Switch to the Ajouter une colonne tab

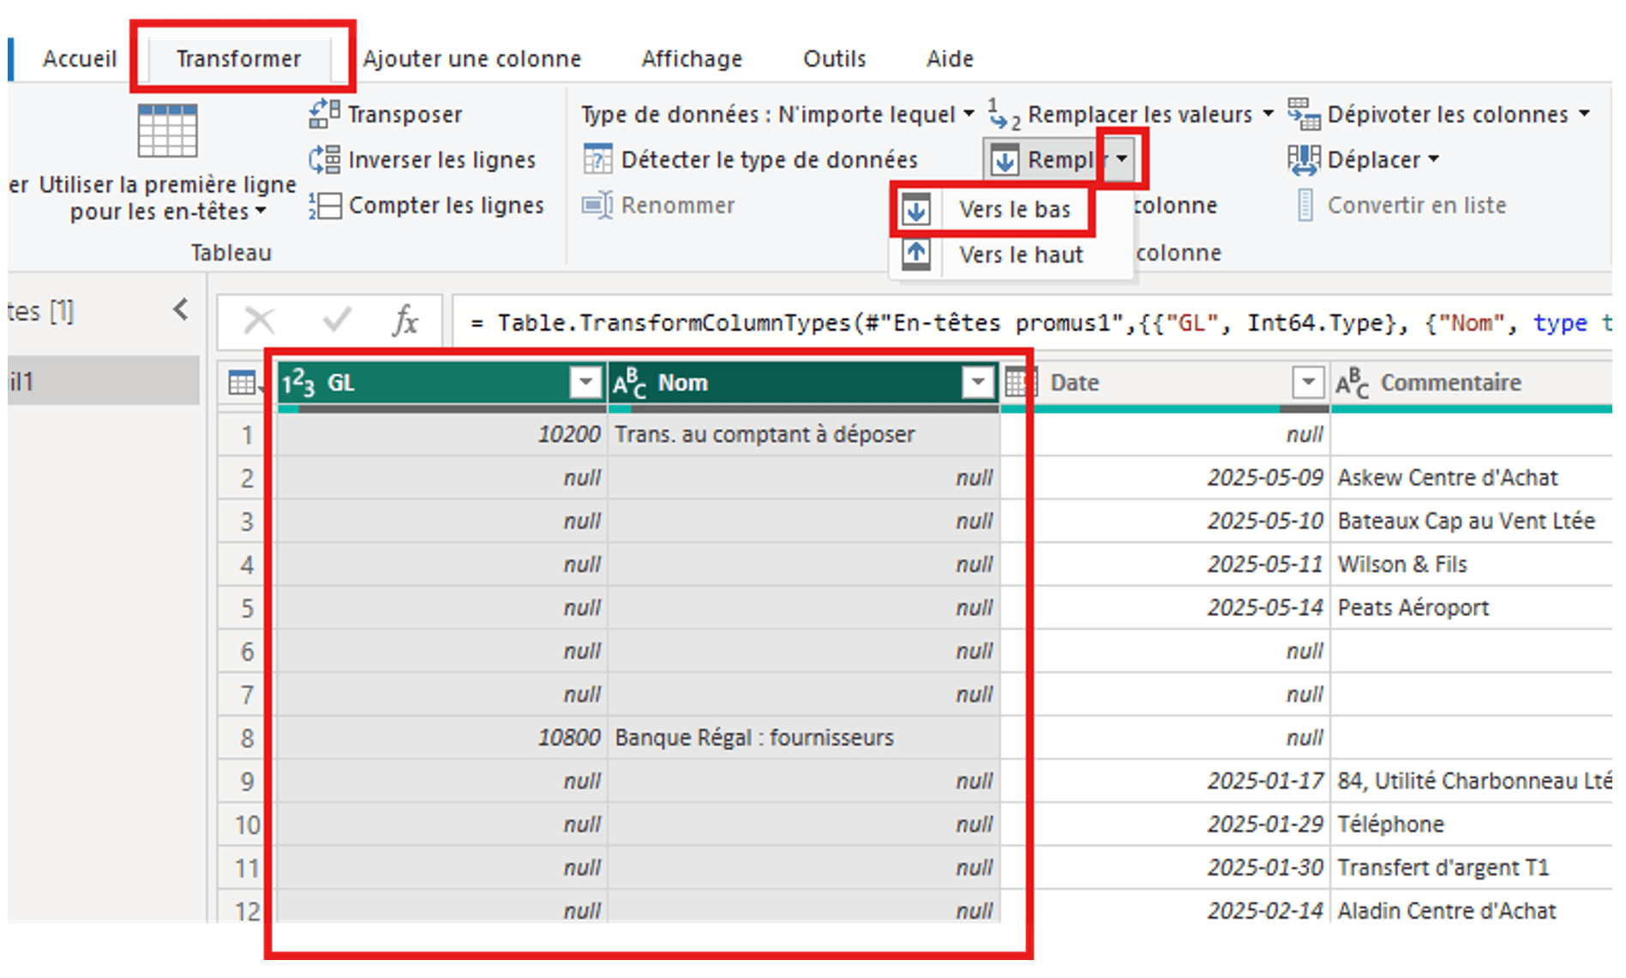pyautogui.click(x=471, y=59)
